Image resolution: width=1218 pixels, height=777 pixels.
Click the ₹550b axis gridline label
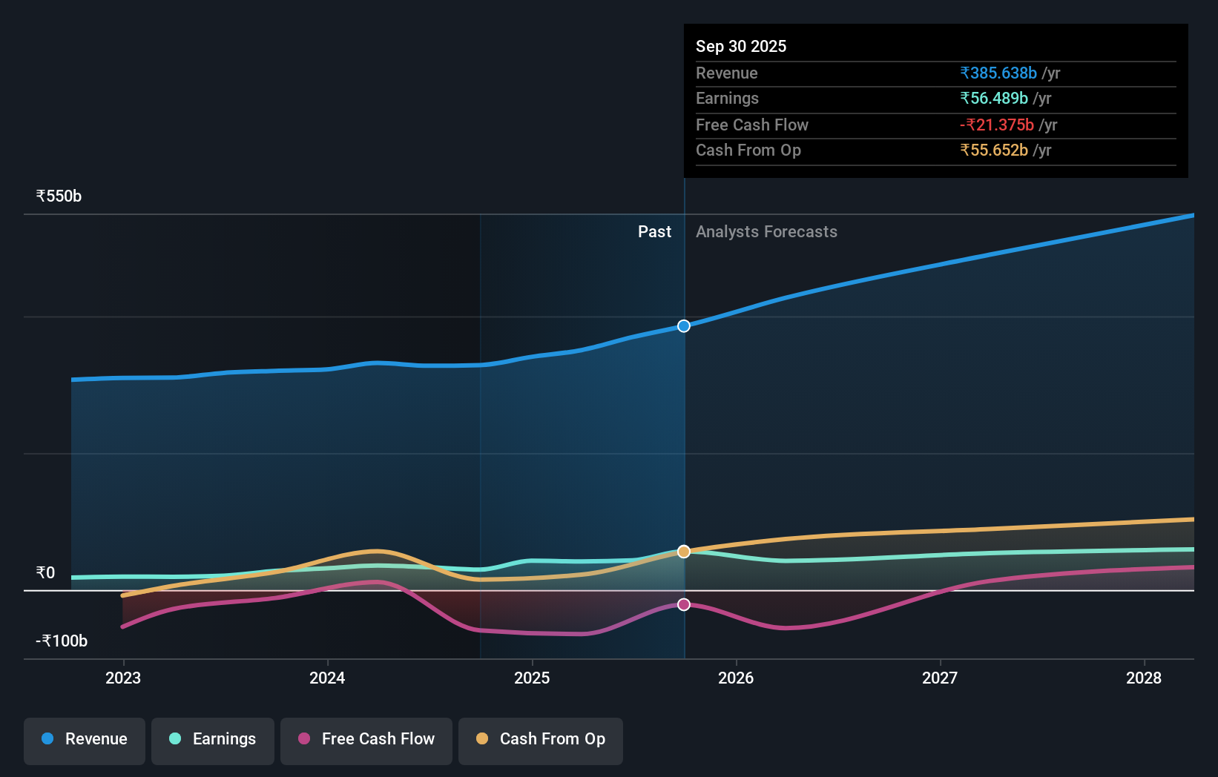pyautogui.click(x=59, y=195)
